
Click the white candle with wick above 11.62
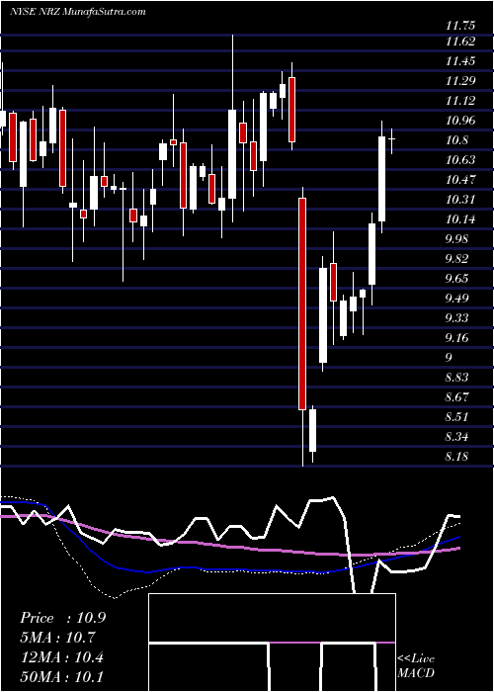coord(232,154)
